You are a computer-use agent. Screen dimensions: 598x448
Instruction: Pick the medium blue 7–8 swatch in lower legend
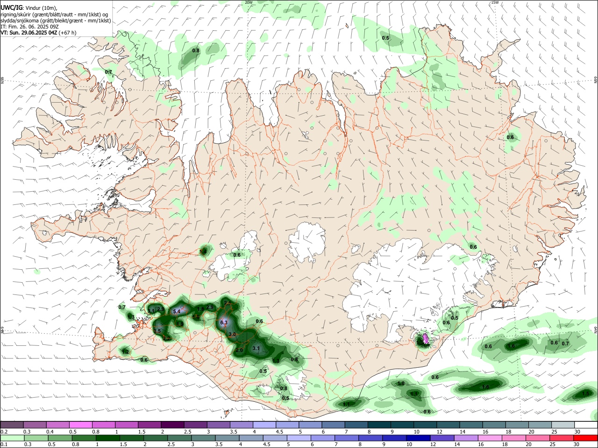(x=347, y=438)
